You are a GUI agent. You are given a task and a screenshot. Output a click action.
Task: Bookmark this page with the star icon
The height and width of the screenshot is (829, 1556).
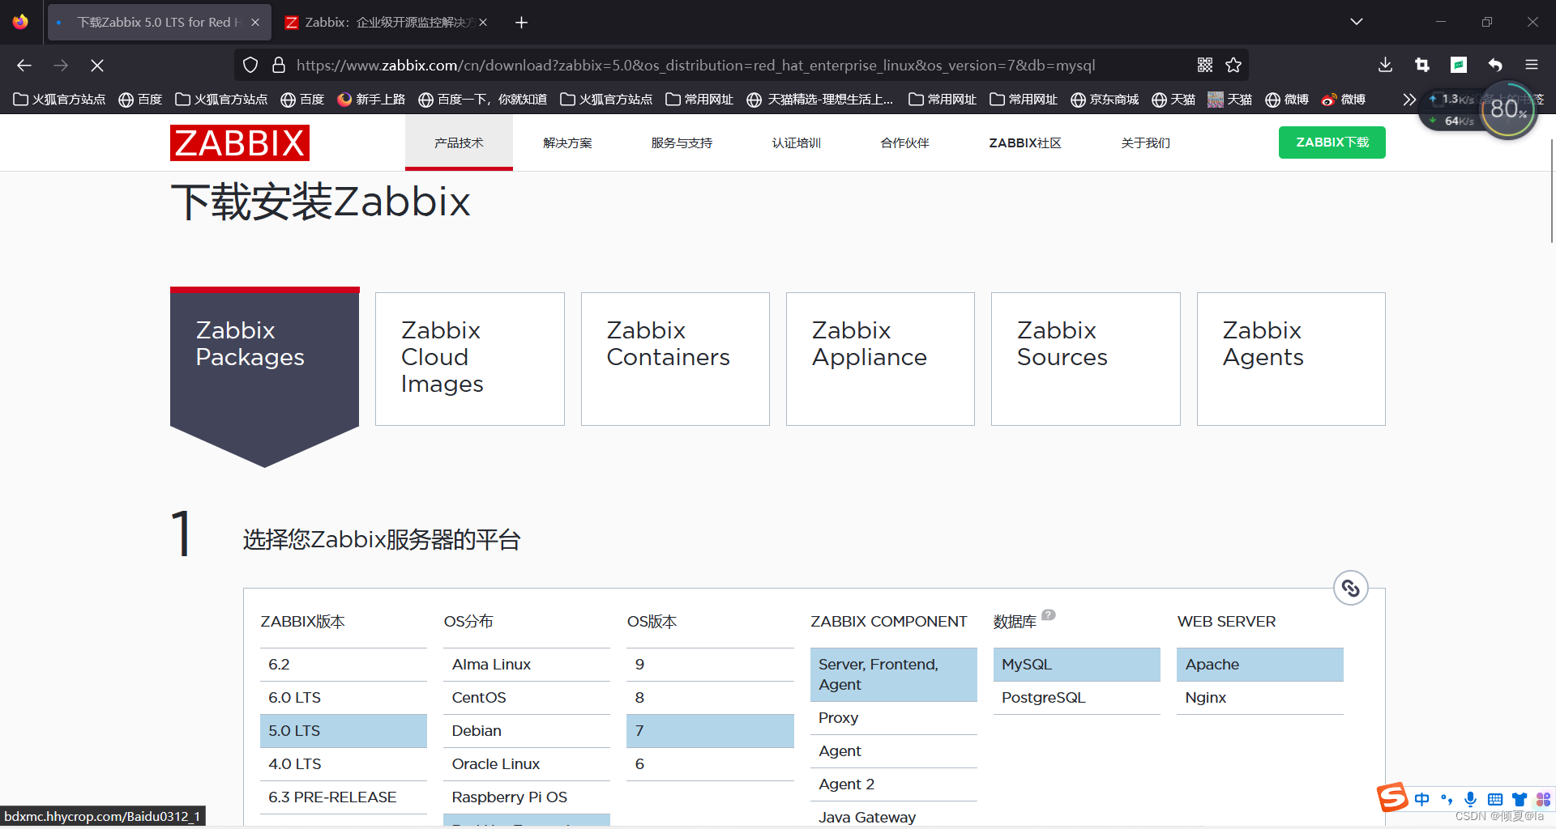1233,65
